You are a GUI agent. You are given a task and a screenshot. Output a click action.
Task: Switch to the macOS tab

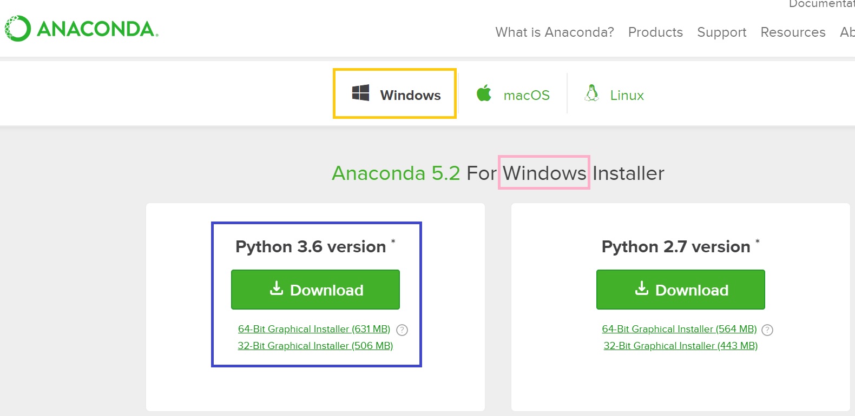513,94
